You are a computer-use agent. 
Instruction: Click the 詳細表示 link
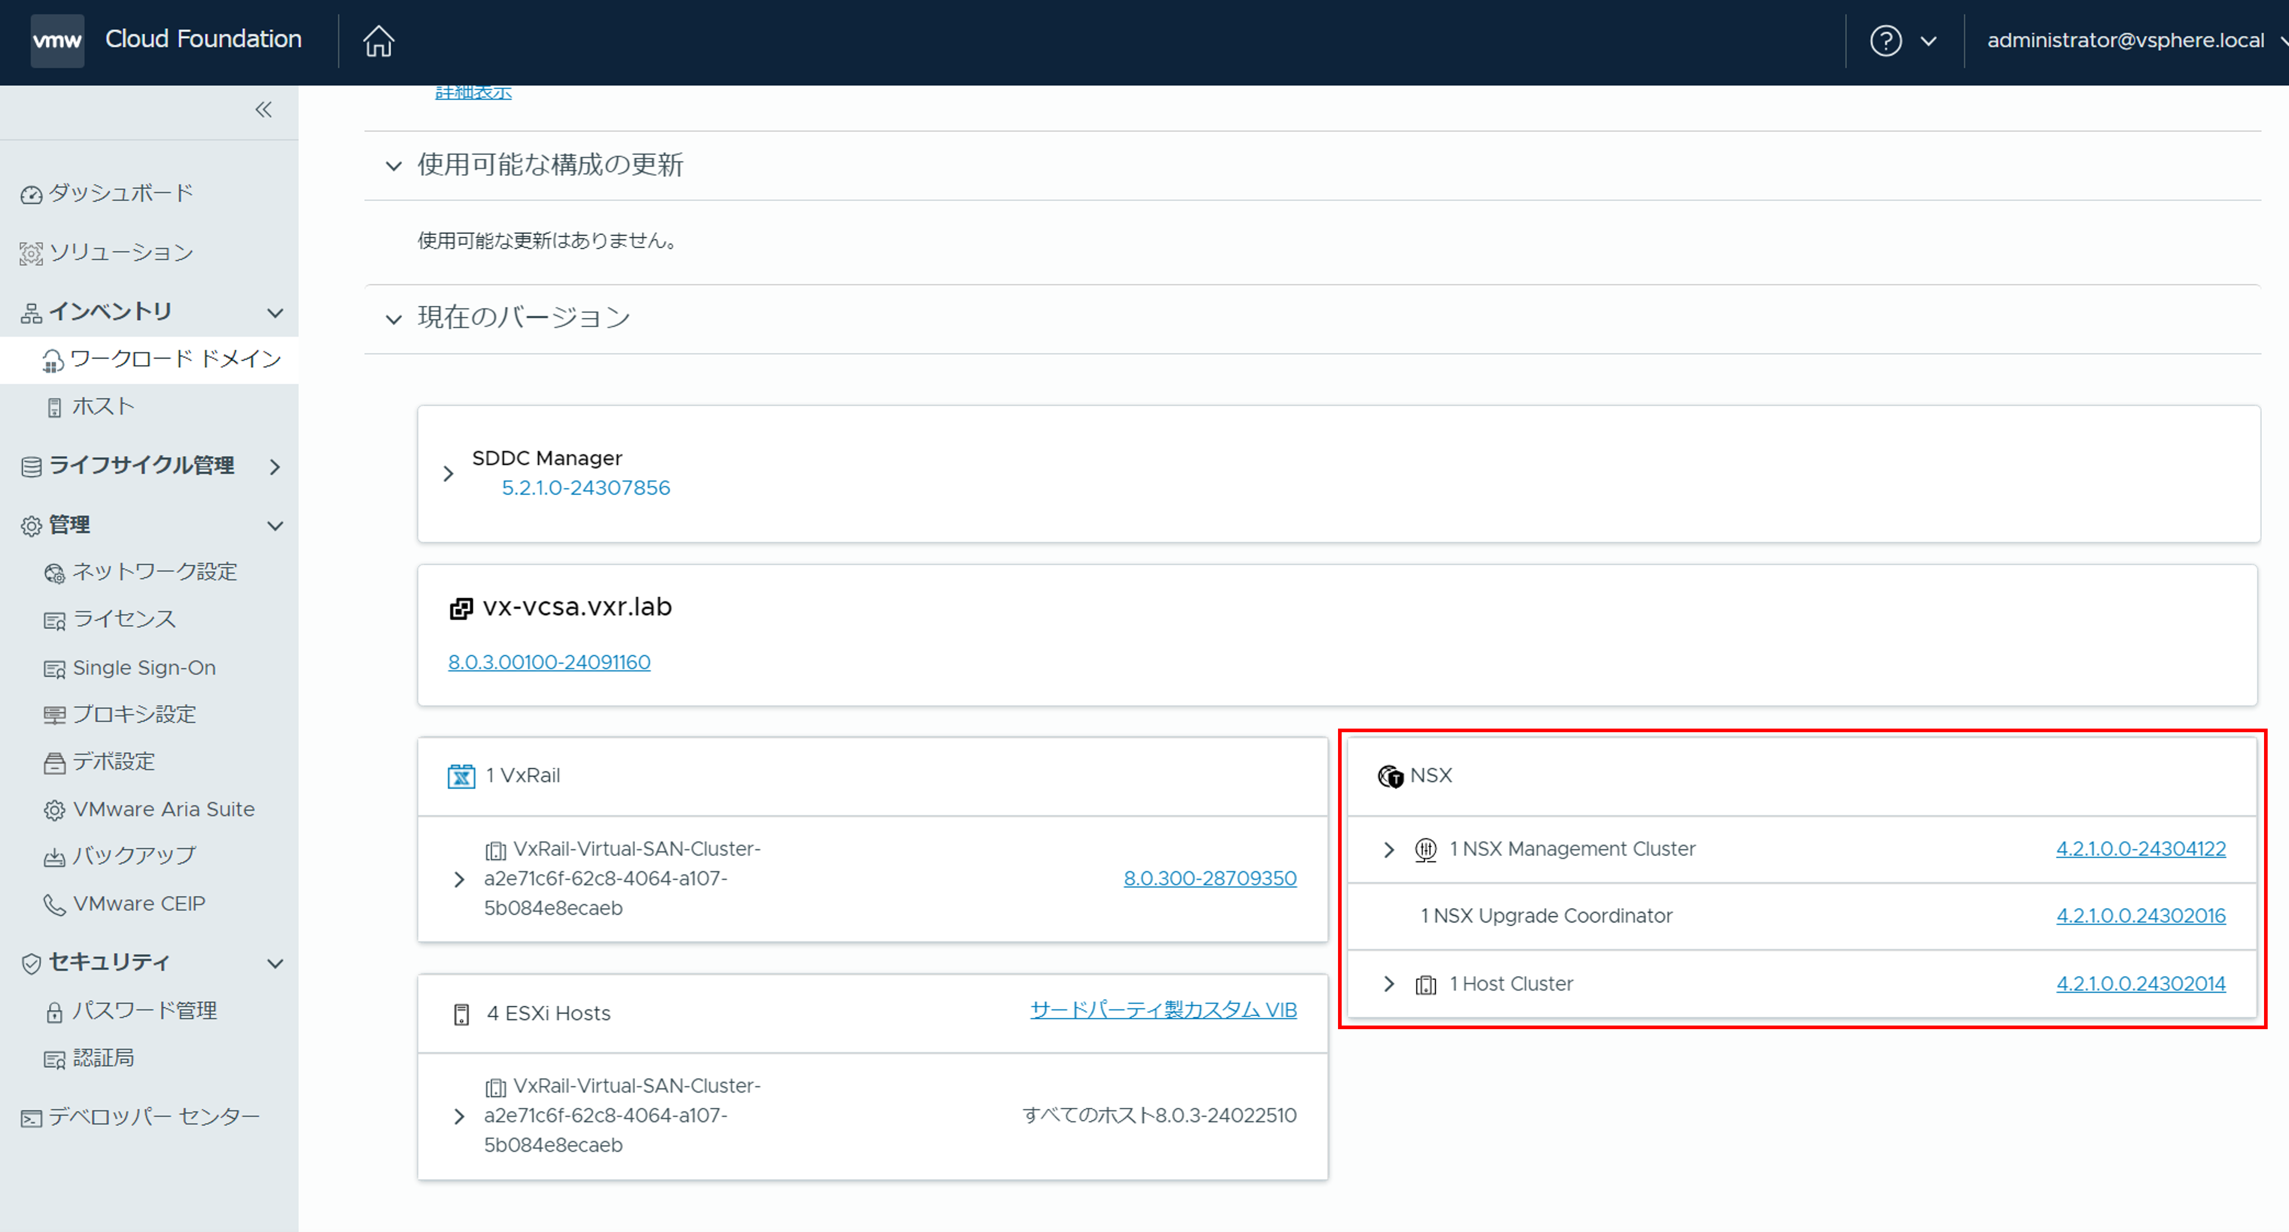[473, 92]
